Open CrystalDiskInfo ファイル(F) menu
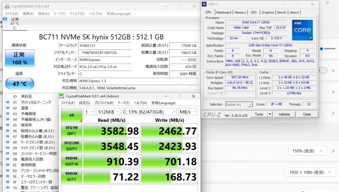The height and width of the screenshot is (192, 339). [12, 14]
